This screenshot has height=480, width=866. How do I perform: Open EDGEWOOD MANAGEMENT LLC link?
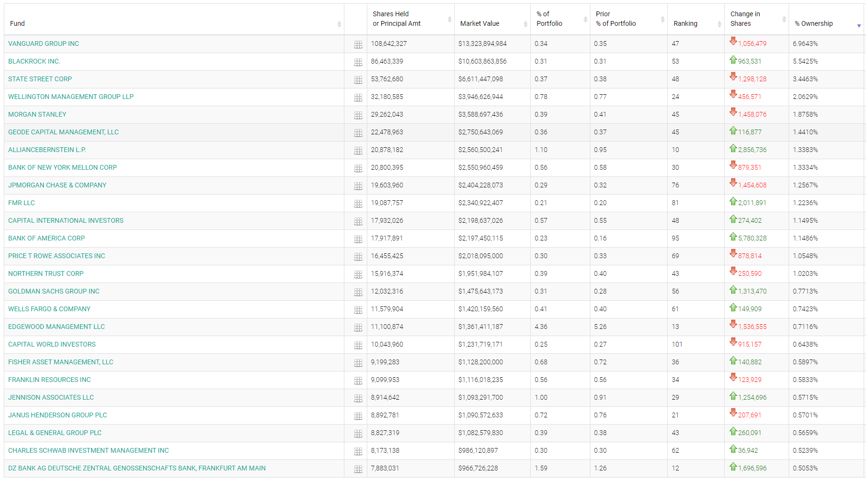(x=56, y=327)
